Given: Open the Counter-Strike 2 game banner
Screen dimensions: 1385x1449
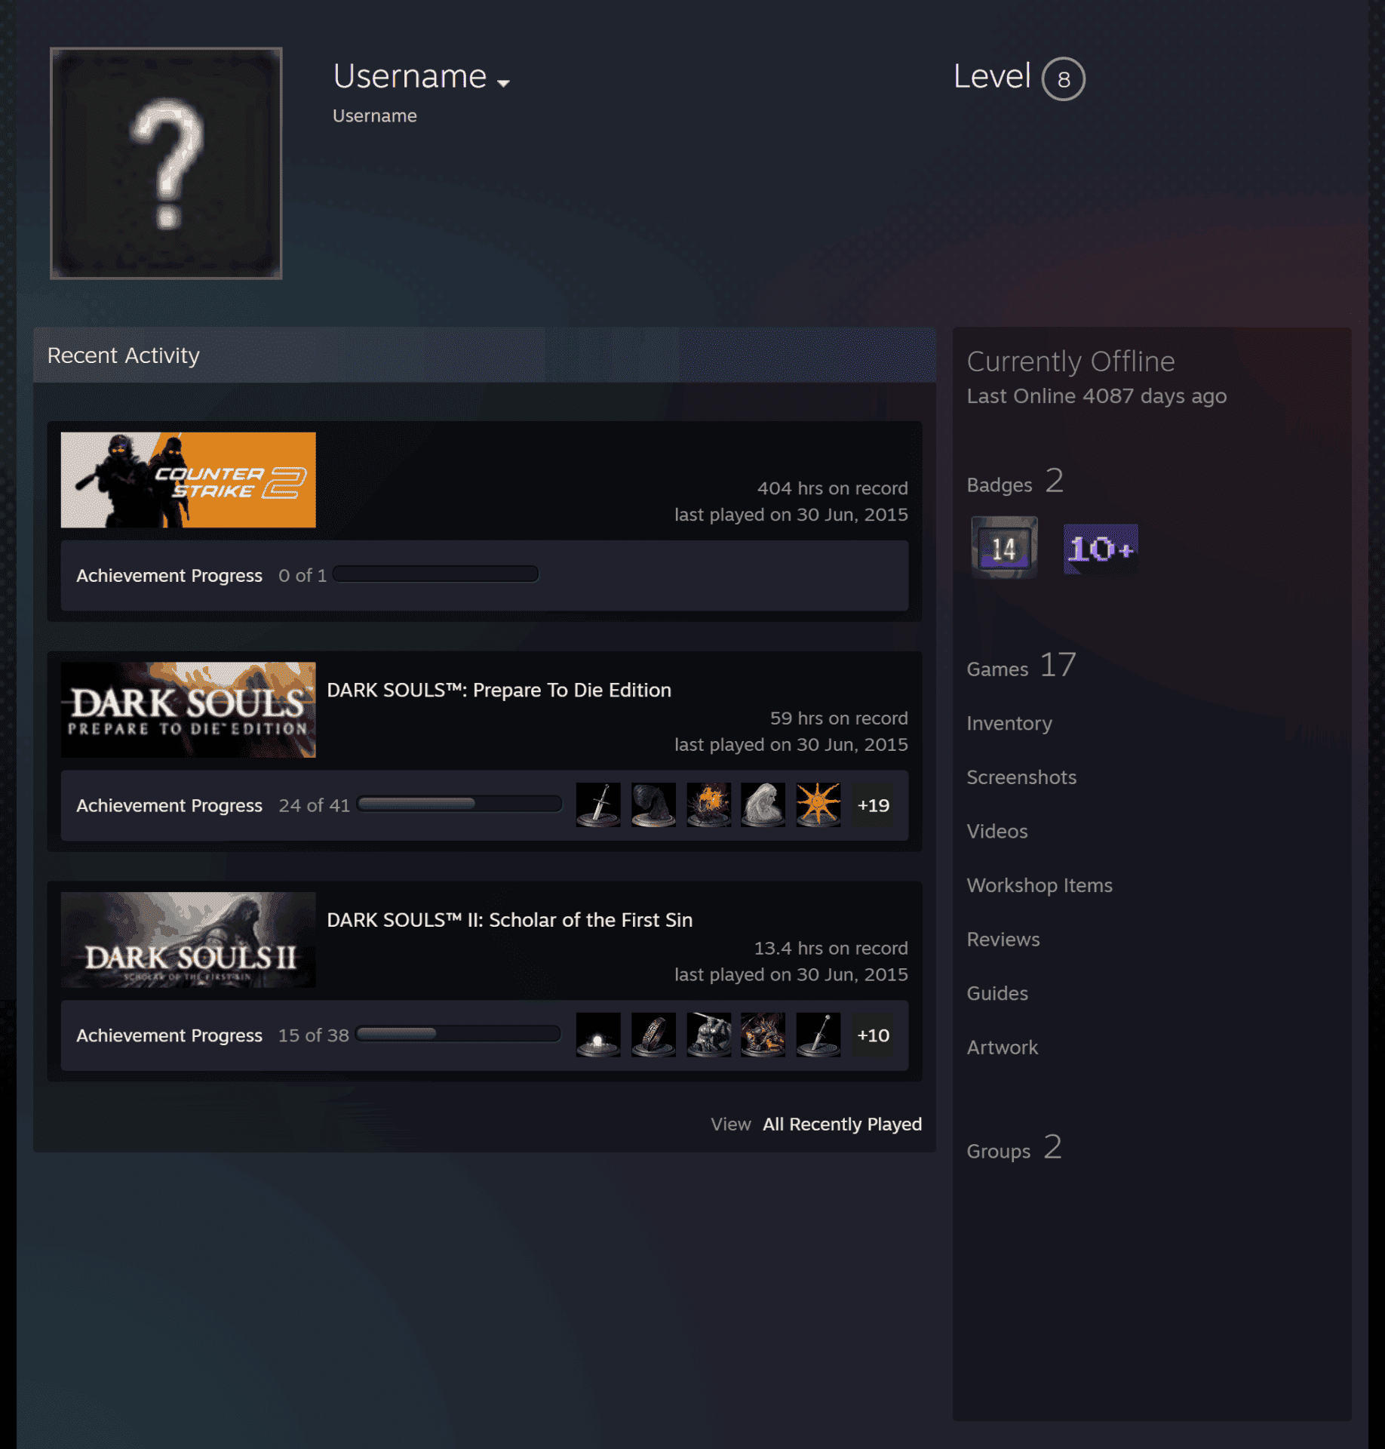Looking at the screenshot, I should point(189,480).
